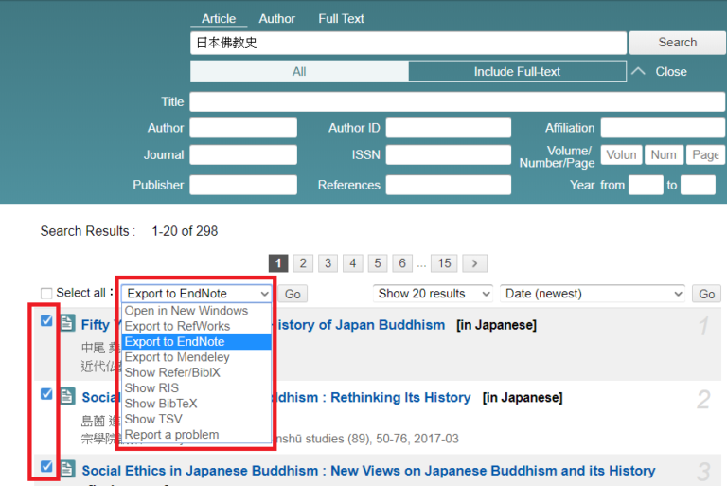Click Go next to export dropdown
Viewport: 727px width, 486px height.
(x=293, y=295)
